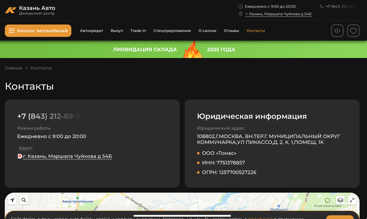Click the red location pin beside the address
This screenshot has width=367, height=219.
(19, 156)
